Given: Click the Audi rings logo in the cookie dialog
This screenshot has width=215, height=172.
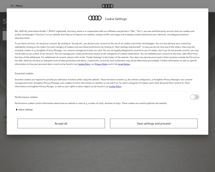Looking at the screenshot, I should tap(95, 18).
